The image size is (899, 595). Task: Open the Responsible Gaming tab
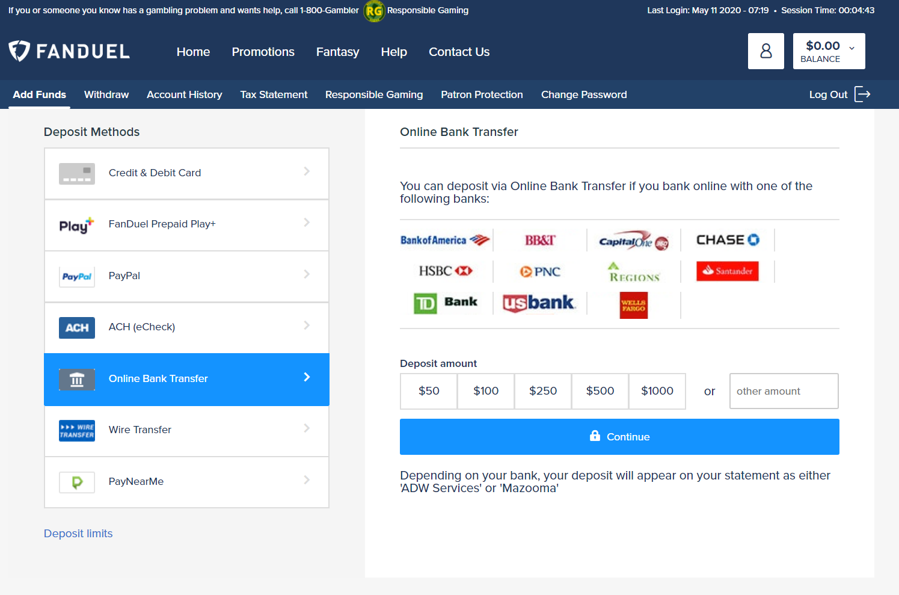click(x=374, y=94)
